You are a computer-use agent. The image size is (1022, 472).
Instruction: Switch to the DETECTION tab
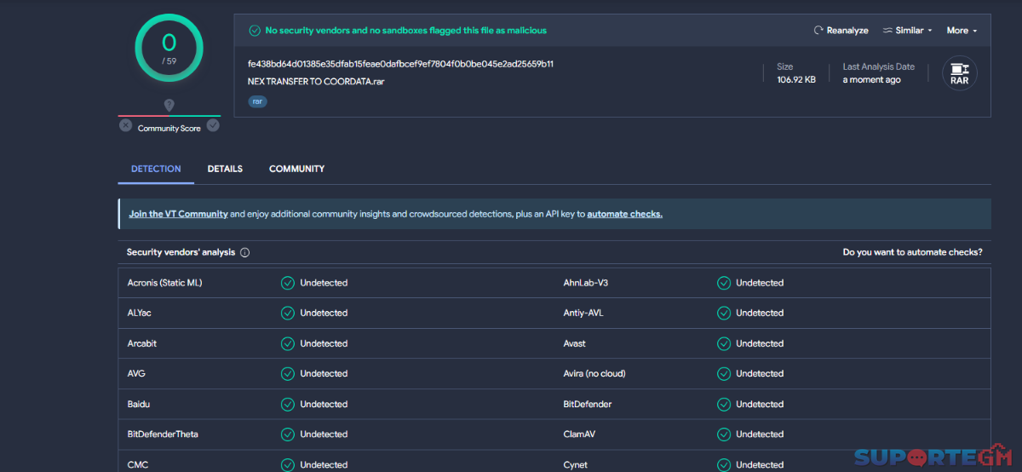(x=156, y=169)
